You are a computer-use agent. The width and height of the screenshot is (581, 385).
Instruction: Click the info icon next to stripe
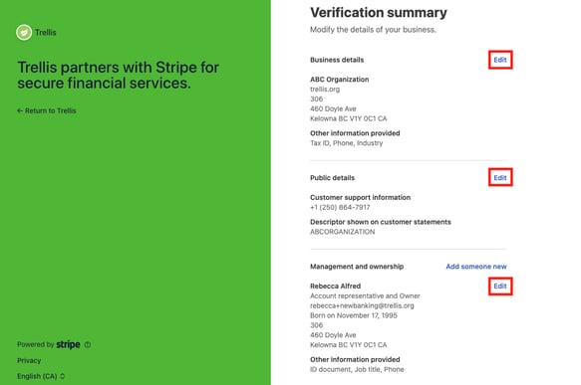pyautogui.click(x=88, y=344)
